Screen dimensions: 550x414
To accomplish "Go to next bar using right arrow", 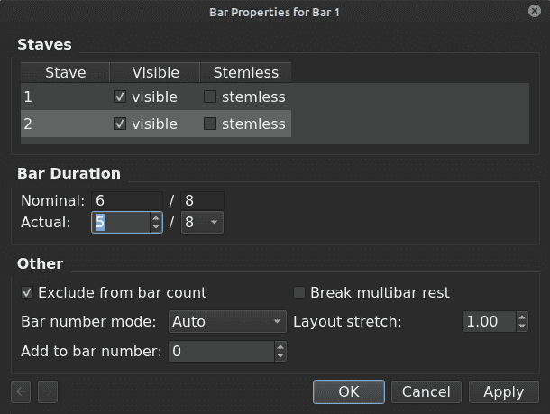I will click(47, 391).
